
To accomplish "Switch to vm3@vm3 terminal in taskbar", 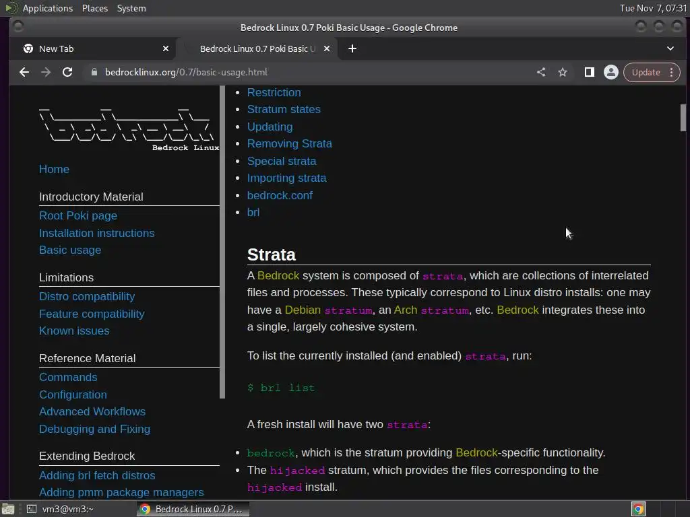I will 59,509.
